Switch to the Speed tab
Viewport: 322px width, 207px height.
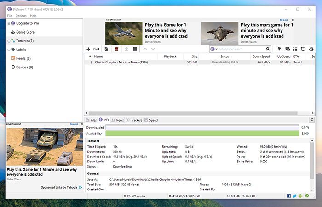[x=151, y=120]
